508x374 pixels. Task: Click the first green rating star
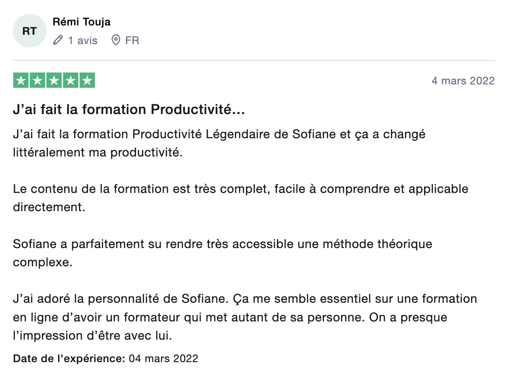point(21,81)
